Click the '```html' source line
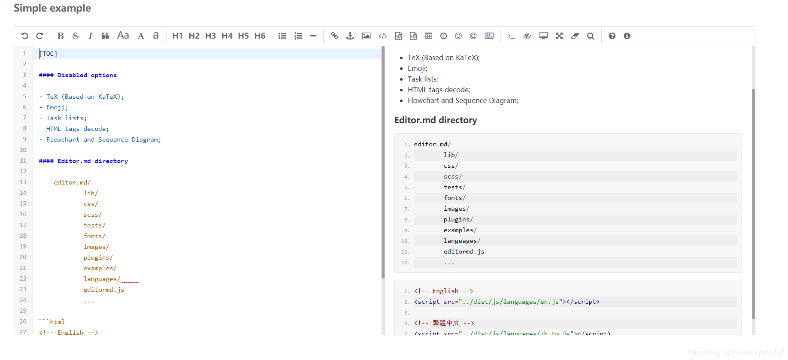Viewport: 788px width, 360px height. [x=52, y=322]
